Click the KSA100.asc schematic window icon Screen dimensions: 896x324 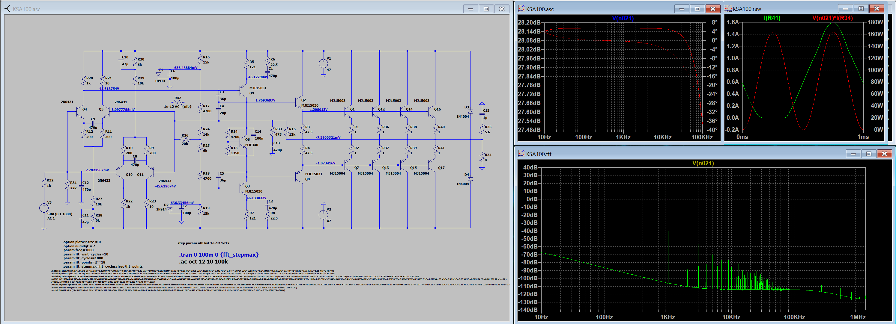[8, 9]
